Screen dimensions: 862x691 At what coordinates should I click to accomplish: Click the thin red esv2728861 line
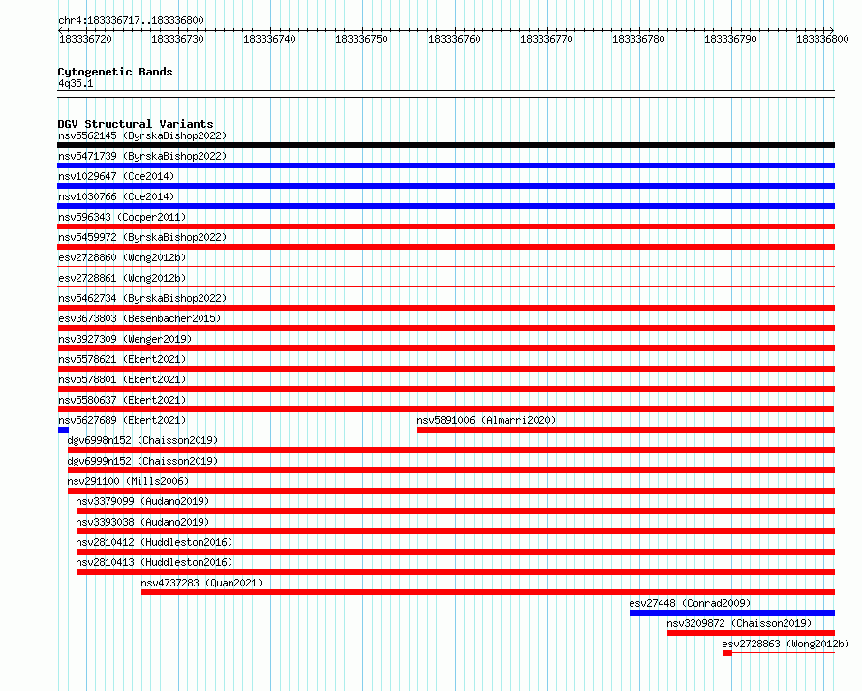(x=446, y=287)
